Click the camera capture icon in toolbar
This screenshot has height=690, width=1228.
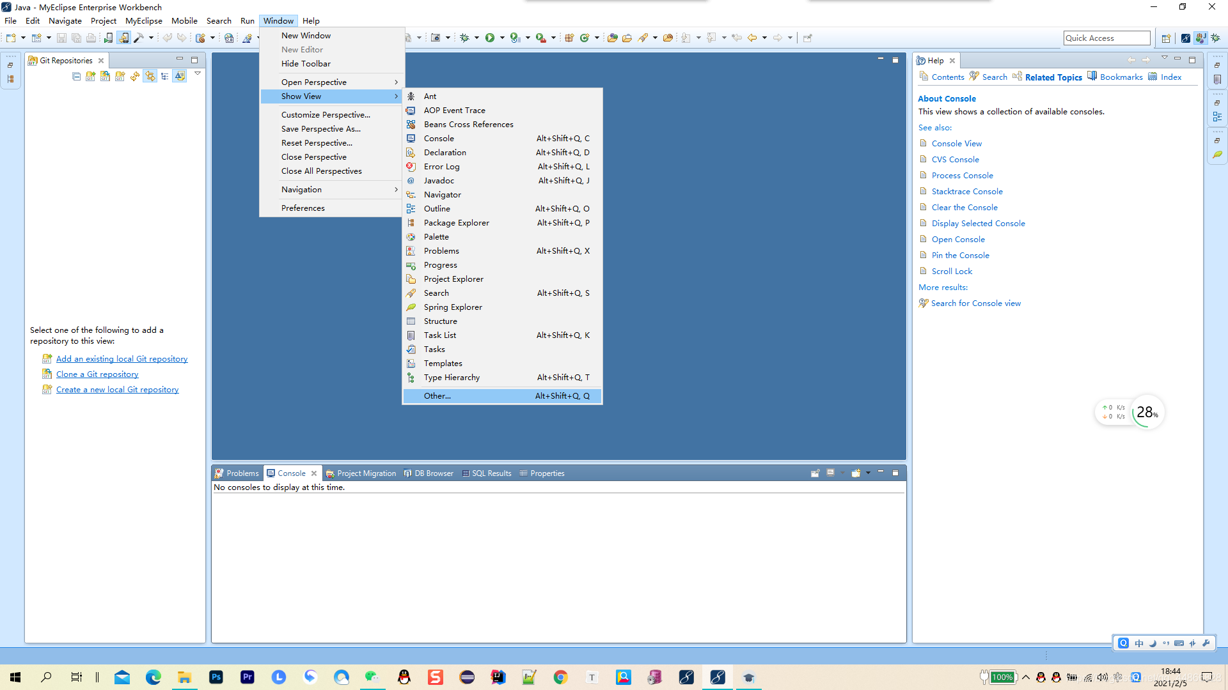point(436,38)
